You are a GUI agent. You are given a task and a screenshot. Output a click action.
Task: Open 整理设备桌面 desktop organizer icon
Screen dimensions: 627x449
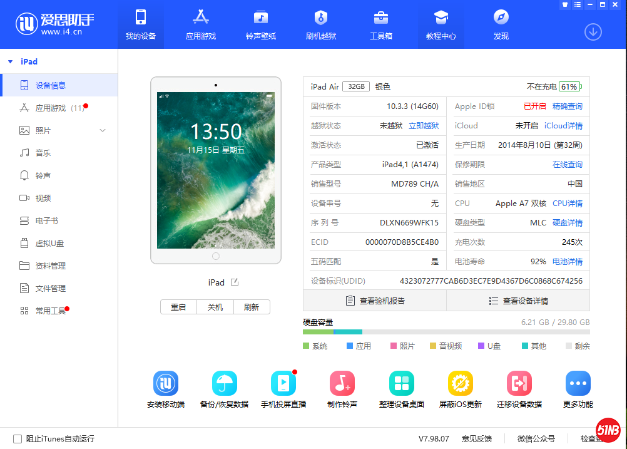(401, 382)
